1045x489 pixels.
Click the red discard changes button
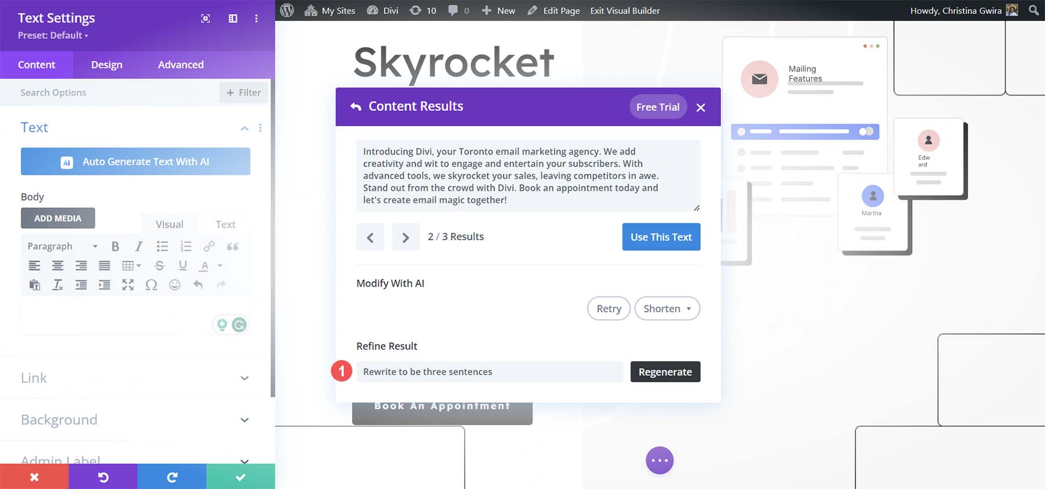[x=34, y=477]
